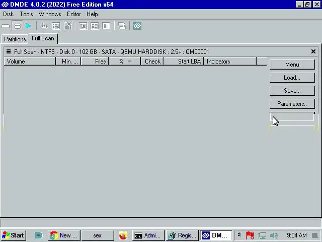The image size is (322, 242).
Task: Click the teal DMDE logo toolbar icon
Action: [x=137, y=26]
